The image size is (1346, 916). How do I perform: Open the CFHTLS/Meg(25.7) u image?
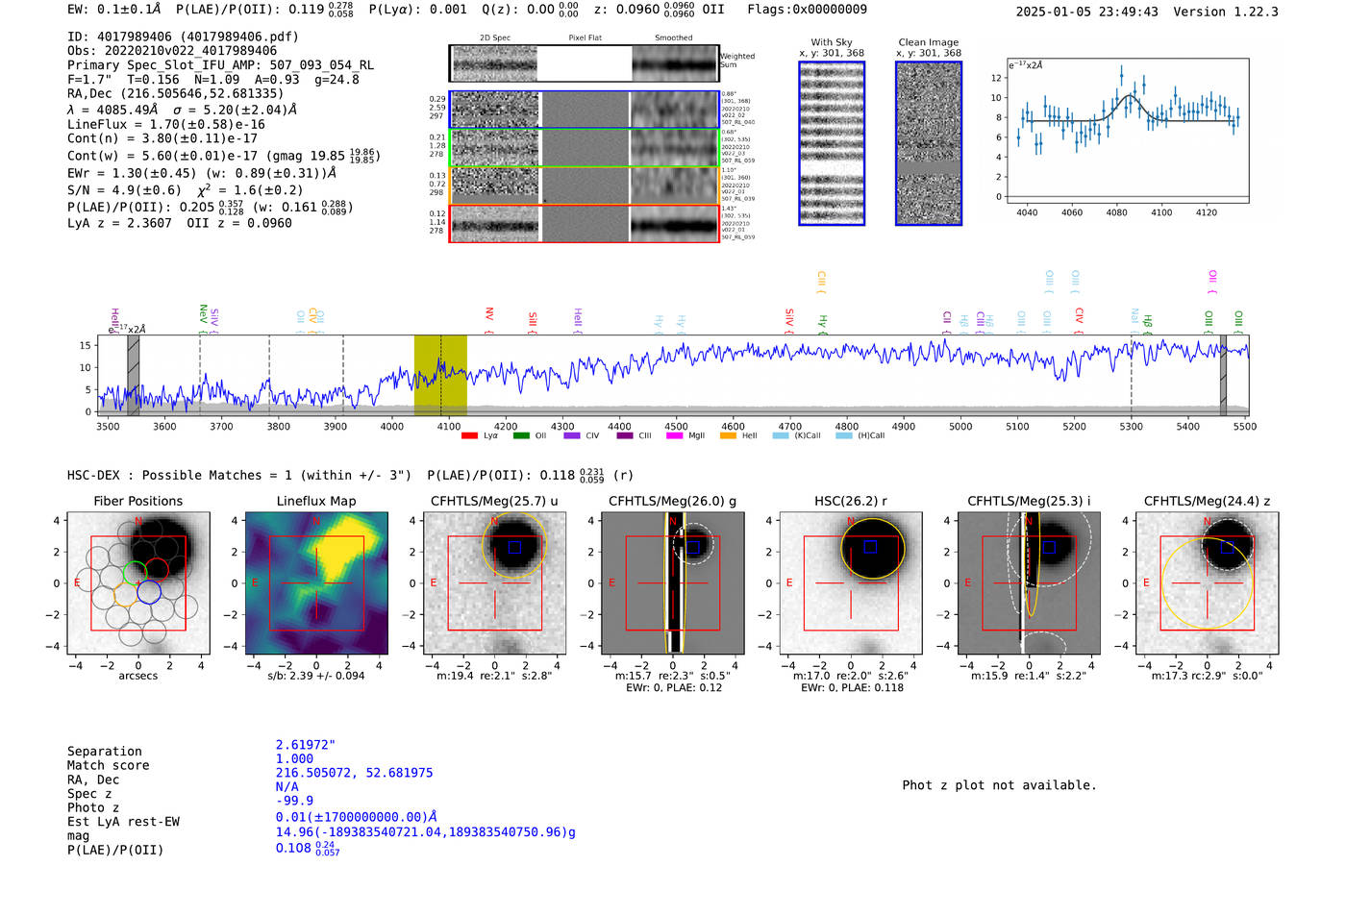(495, 583)
